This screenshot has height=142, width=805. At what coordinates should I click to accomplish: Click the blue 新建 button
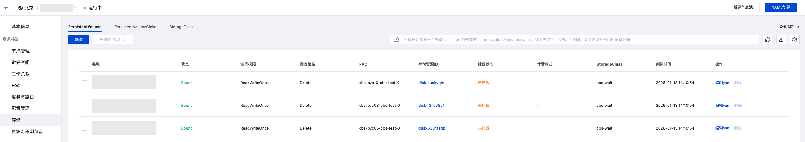[79, 40]
